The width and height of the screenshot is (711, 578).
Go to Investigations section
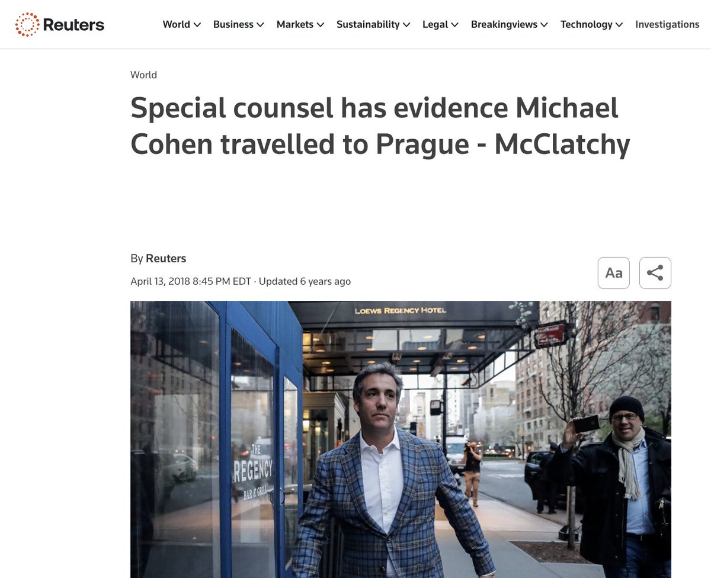[667, 24]
